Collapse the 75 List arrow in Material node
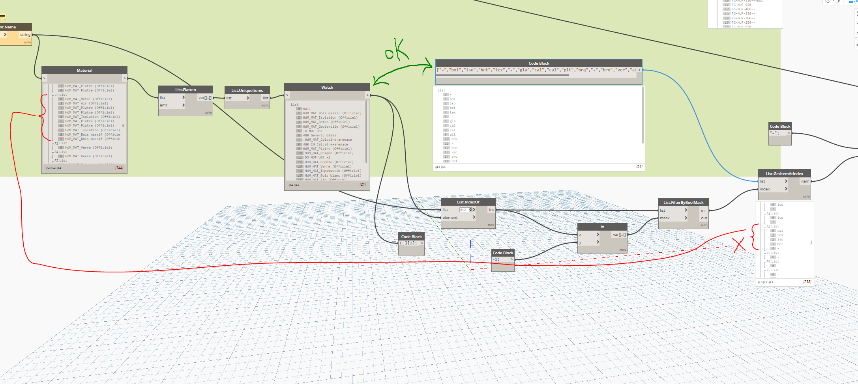858x384 pixels. pyautogui.click(x=53, y=161)
